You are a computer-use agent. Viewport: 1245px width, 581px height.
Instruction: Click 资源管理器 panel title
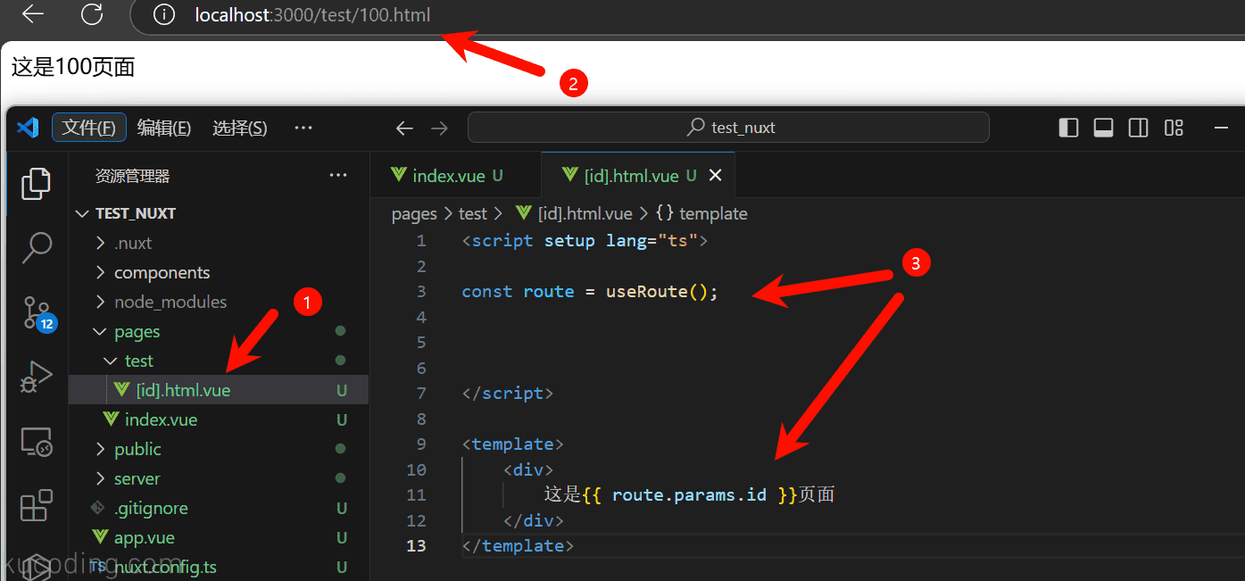(x=132, y=176)
